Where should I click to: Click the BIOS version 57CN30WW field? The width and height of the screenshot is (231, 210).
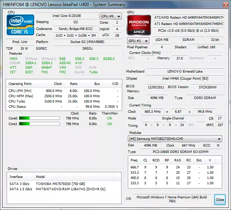coord(207,87)
